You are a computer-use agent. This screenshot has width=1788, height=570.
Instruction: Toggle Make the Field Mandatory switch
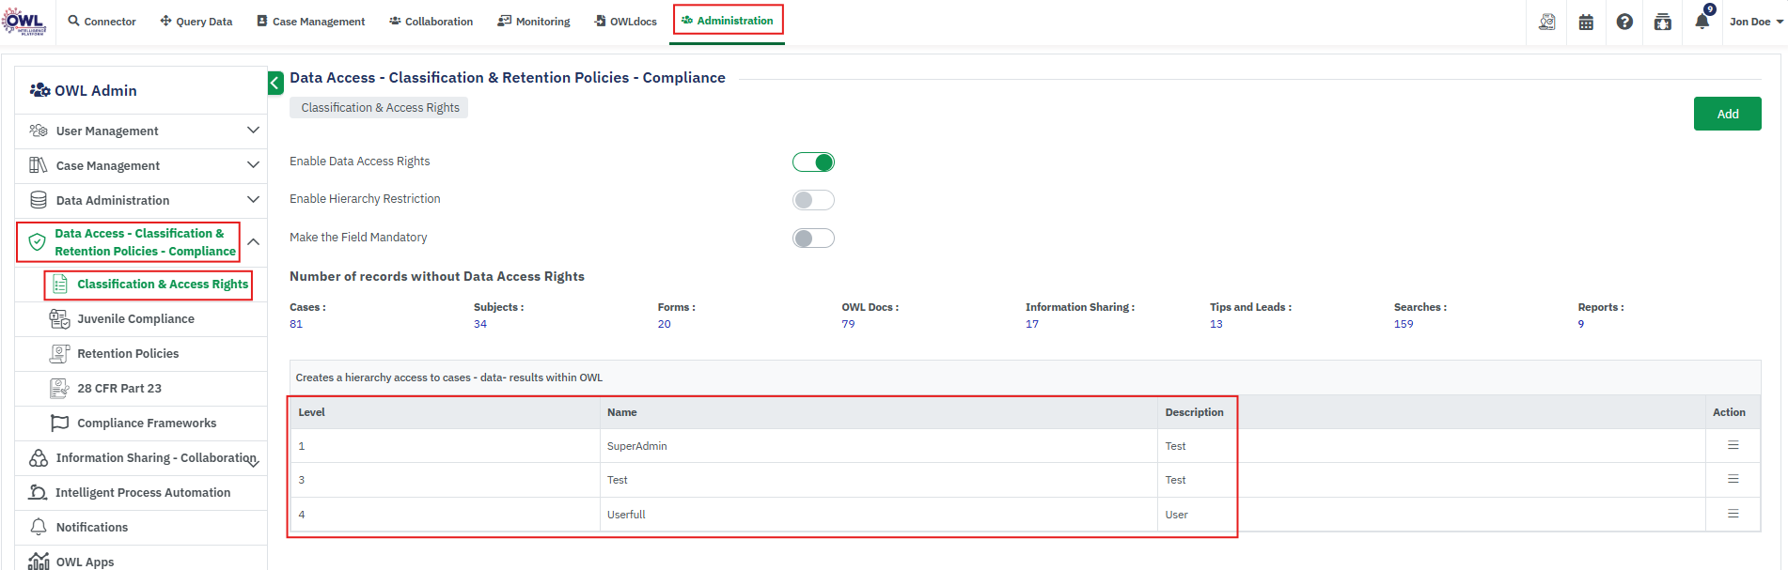pos(813,239)
